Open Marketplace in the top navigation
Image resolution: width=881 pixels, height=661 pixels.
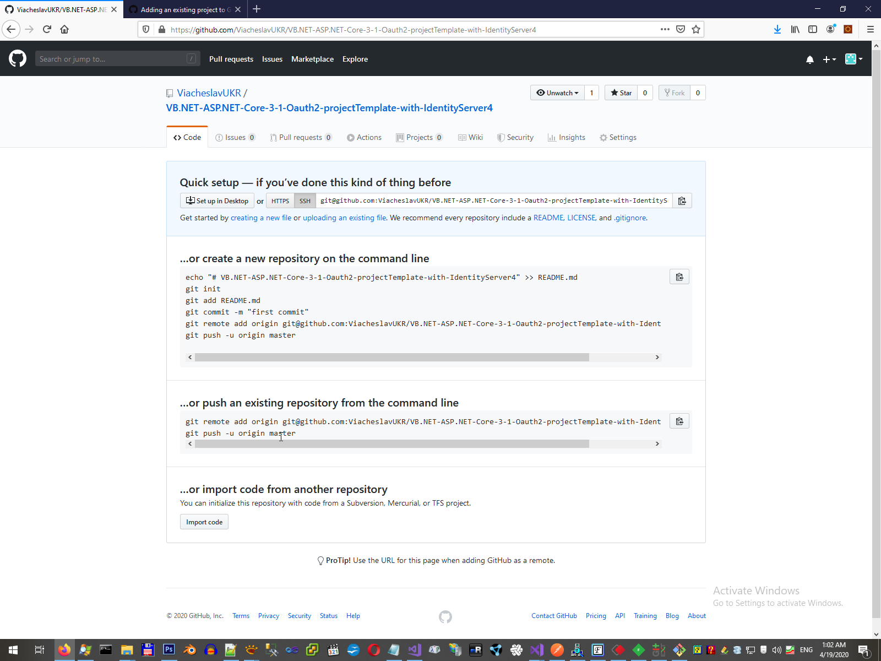(312, 59)
